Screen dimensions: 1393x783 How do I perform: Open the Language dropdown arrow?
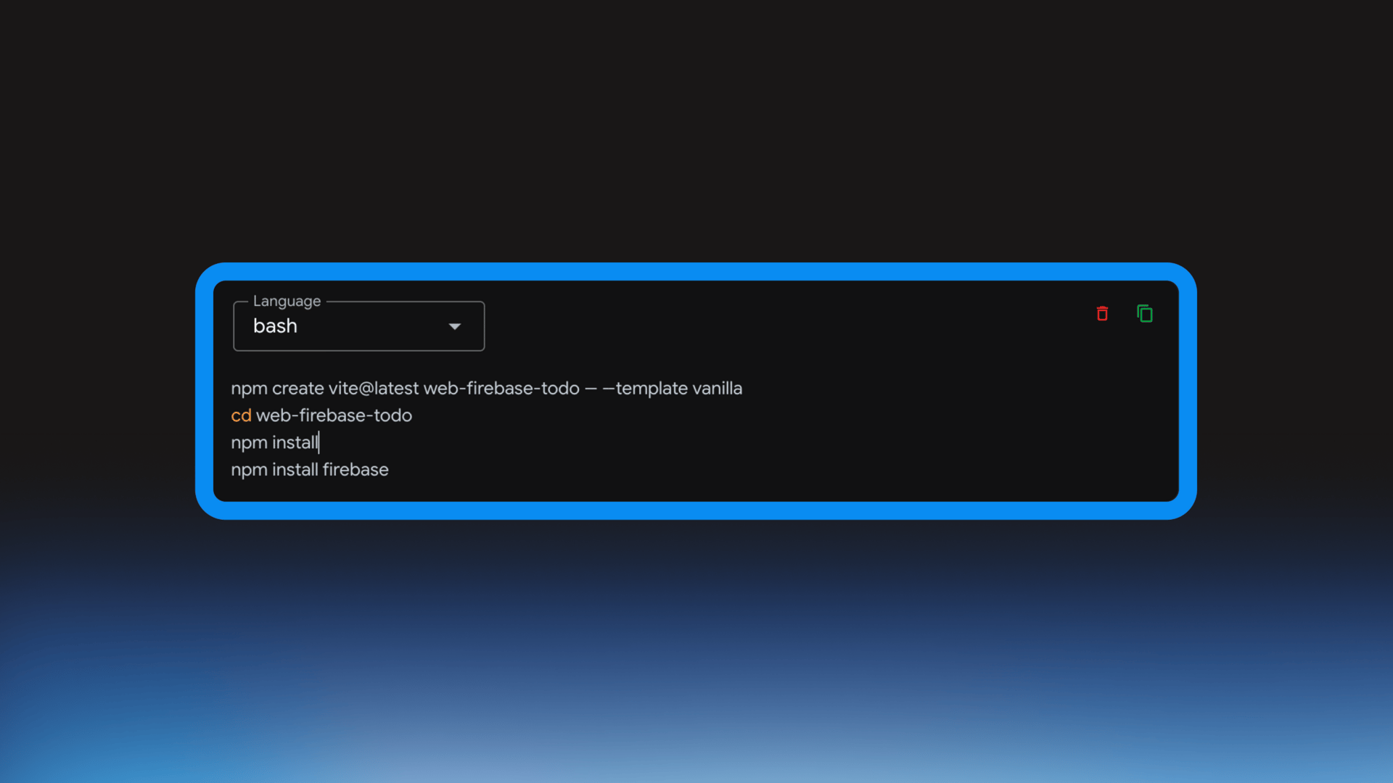[x=455, y=326]
